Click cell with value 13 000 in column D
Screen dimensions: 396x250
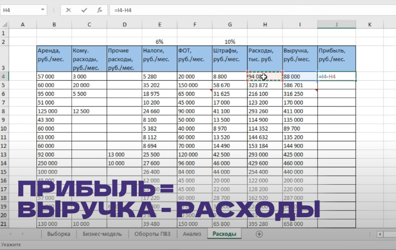(125, 154)
